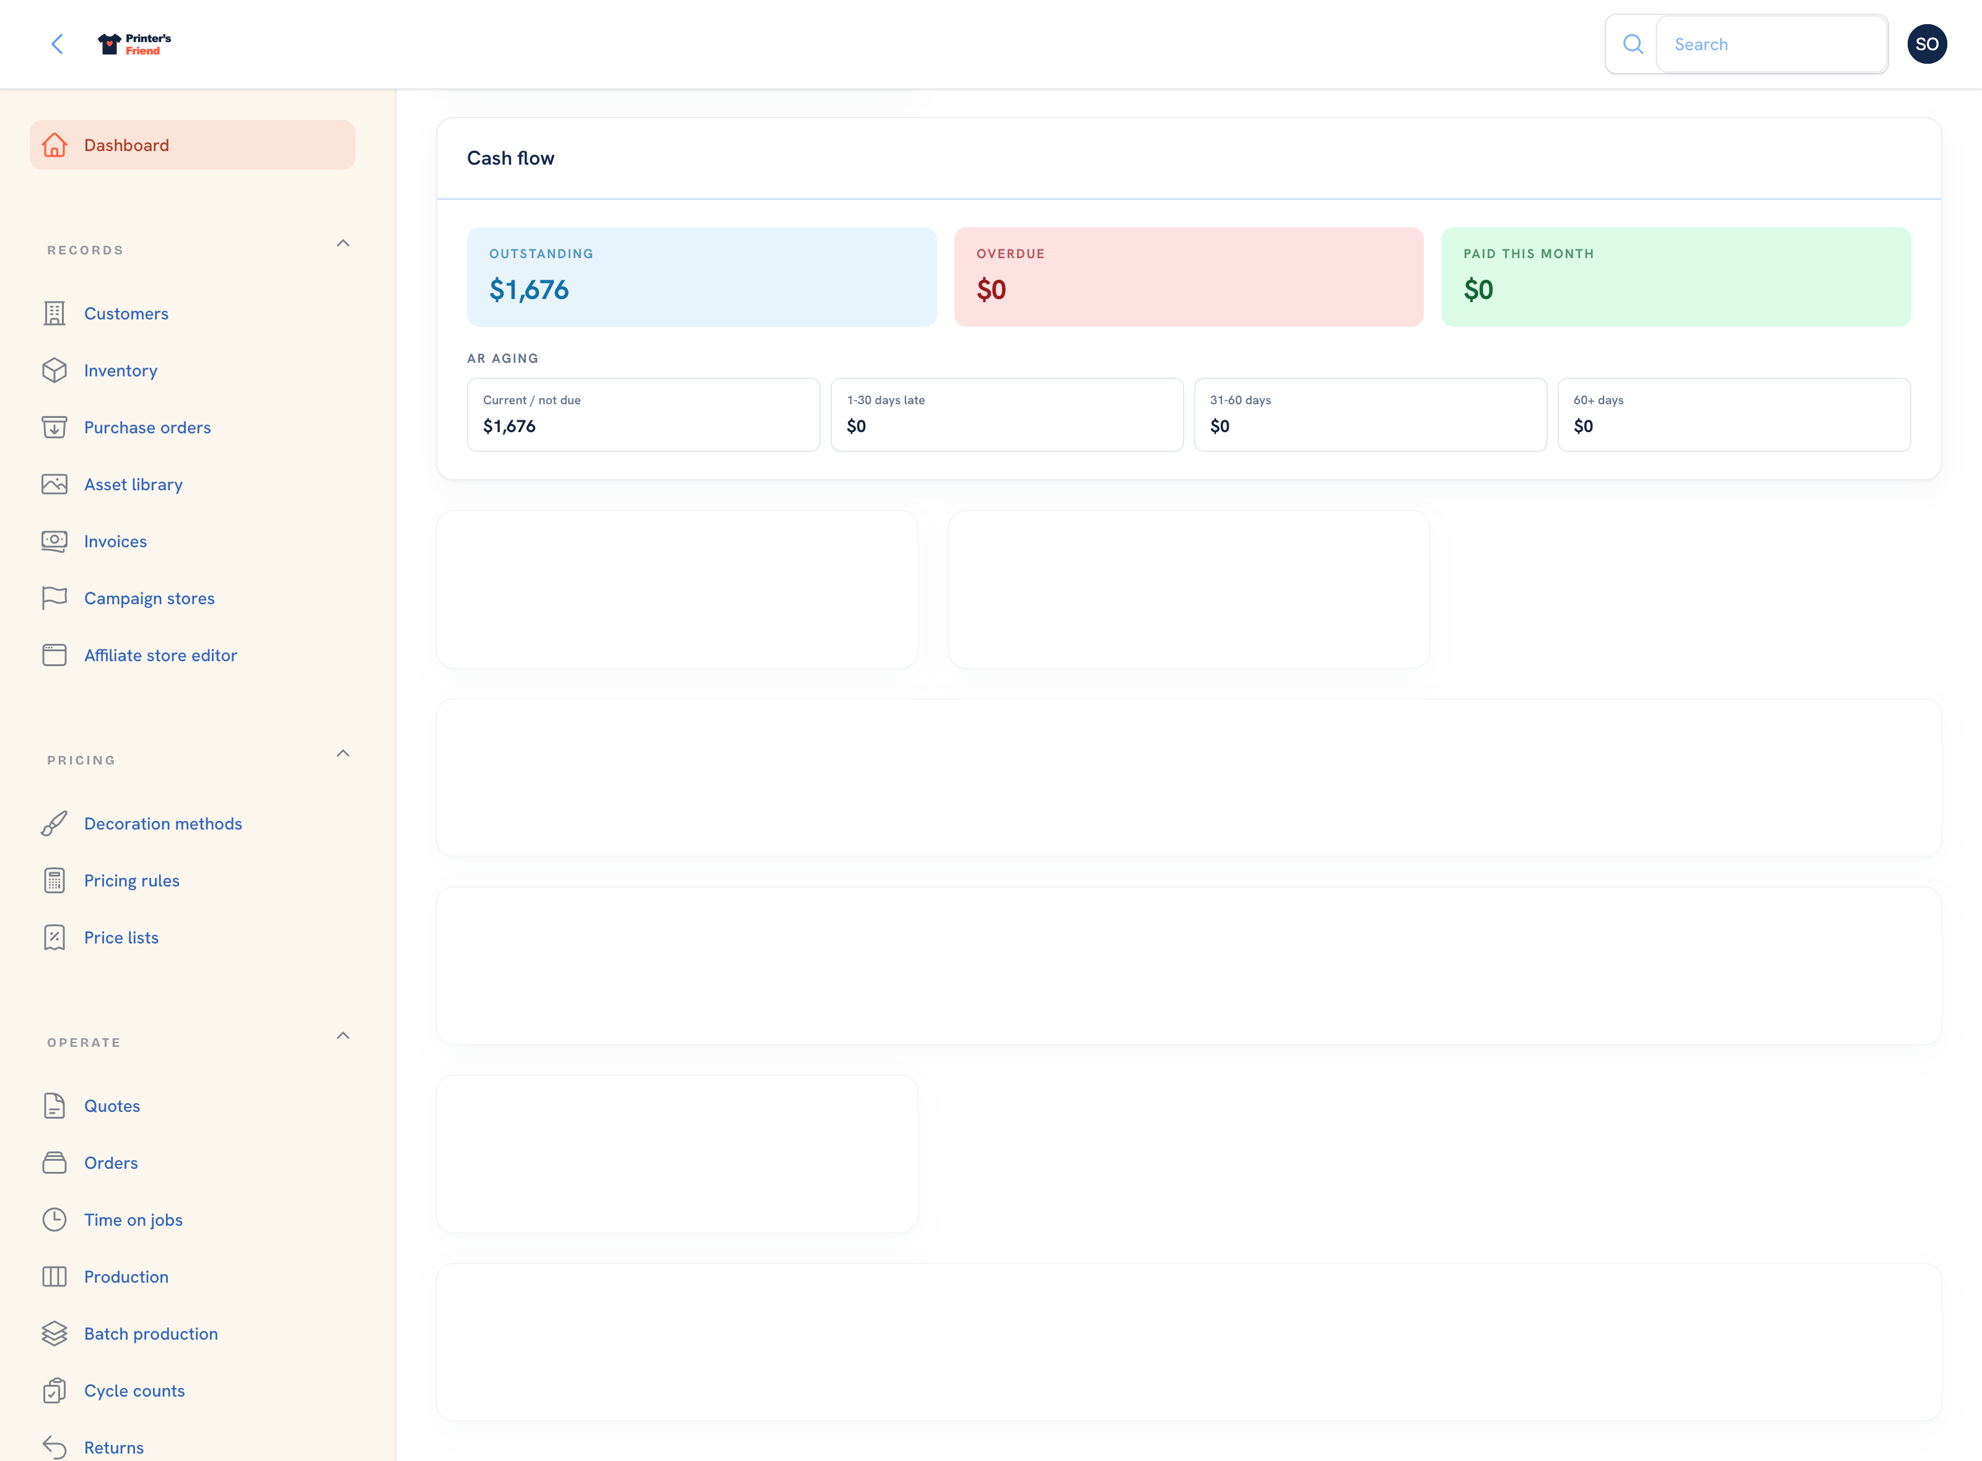This screenshot has width=1982, height=1461.
Task: Click the AR AGING label
Action: pyautogui.click(x=502, y=358)
